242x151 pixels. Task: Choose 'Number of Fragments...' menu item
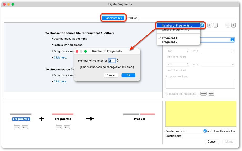[178, 25]
